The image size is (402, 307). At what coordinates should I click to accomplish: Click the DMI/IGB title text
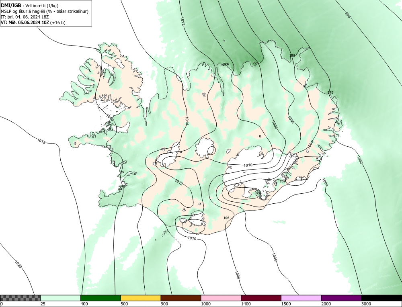point(11,5)
